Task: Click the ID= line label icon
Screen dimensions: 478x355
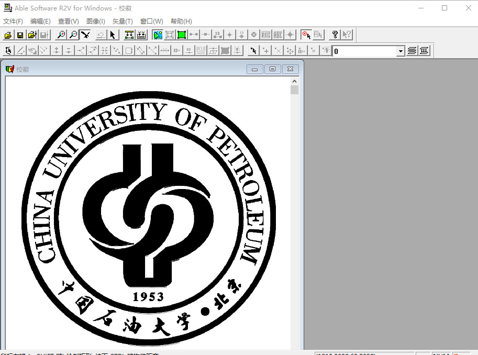Action: pos(177,51)
